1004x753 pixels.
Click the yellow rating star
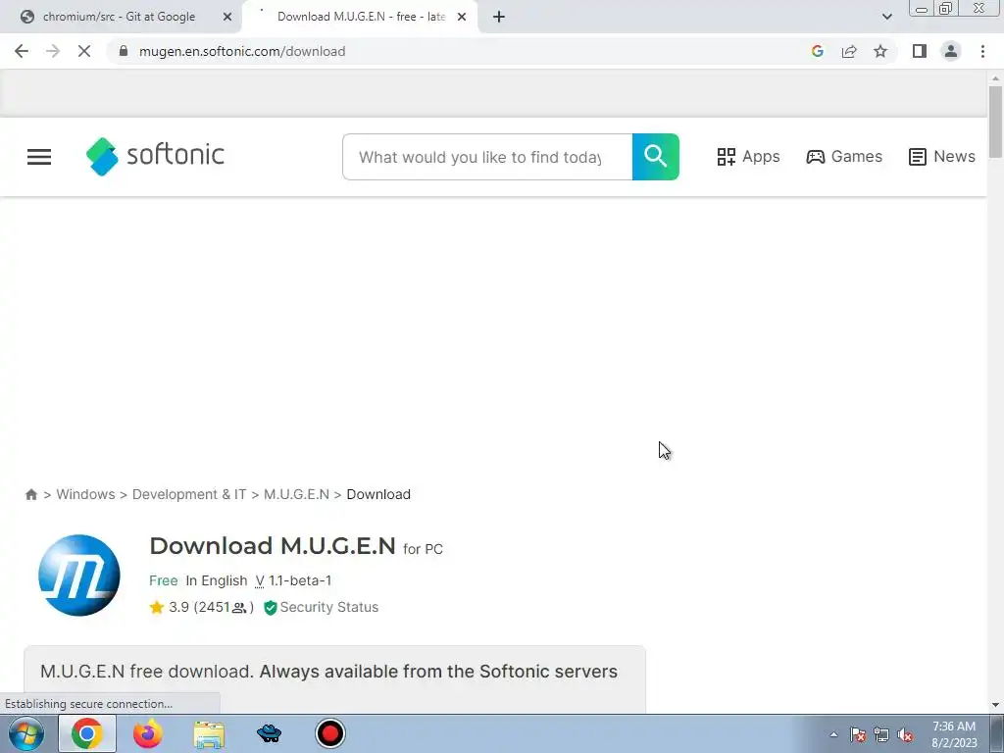pos(157,607)
